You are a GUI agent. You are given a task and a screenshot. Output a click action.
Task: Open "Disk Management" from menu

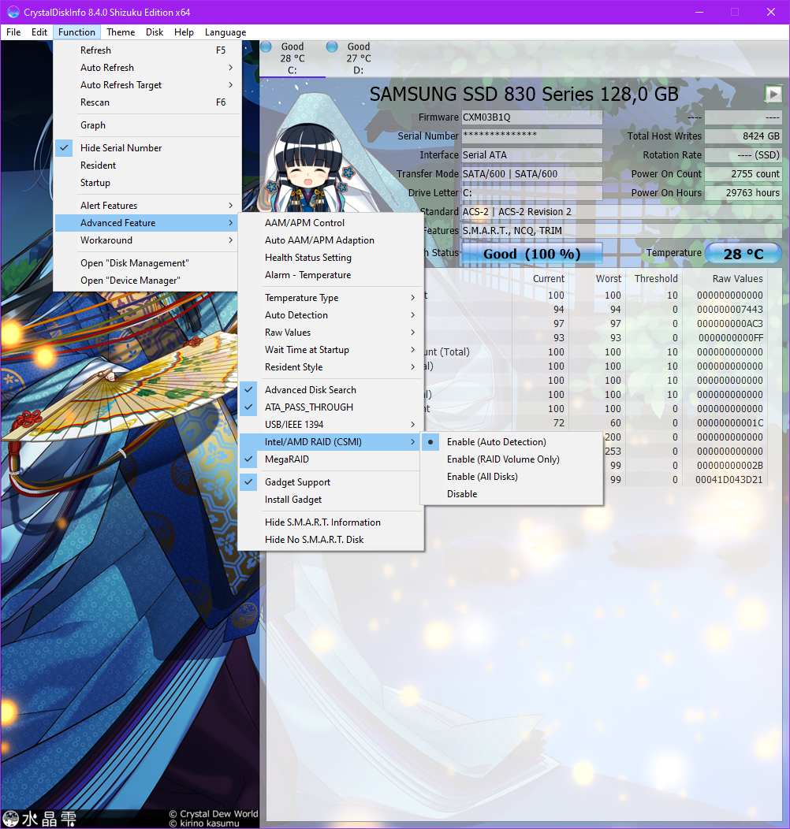(147, 262)
